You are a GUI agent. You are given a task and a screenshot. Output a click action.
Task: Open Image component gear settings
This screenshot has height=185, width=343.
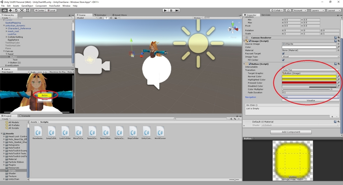tap(339, 41)
